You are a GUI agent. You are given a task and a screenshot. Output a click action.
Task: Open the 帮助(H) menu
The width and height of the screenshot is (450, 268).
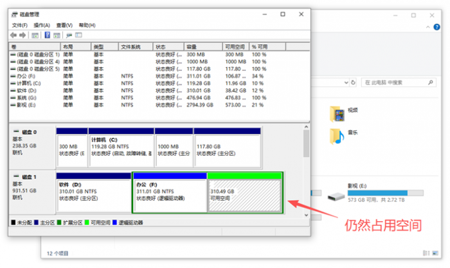[87, 25]
